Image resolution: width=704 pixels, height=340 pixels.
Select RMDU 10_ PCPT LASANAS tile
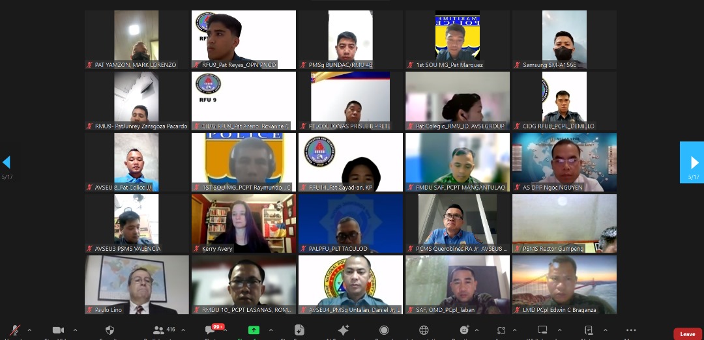(x=244, y=285)
